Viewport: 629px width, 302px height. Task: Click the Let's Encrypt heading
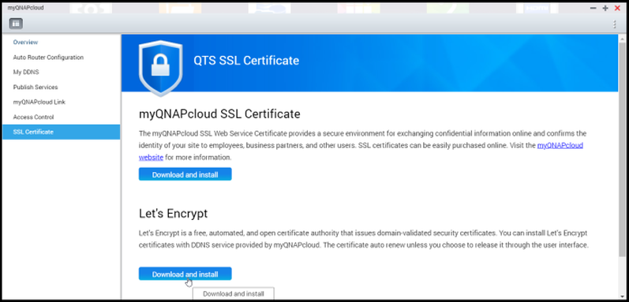pos(174,214)
